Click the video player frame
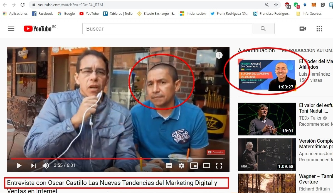 click(x=118, y=109)
